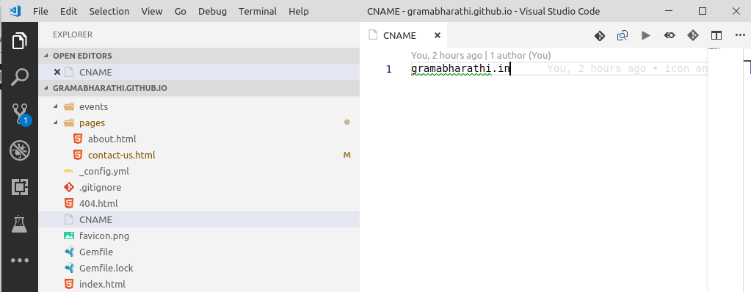Collapse the pages folder arrow

(56, 123)
